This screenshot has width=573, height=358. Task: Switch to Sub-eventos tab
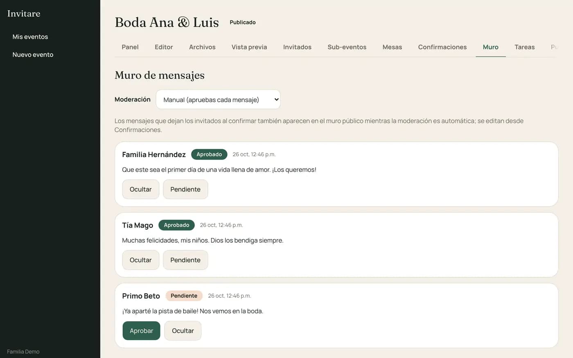tap(347, 47)
